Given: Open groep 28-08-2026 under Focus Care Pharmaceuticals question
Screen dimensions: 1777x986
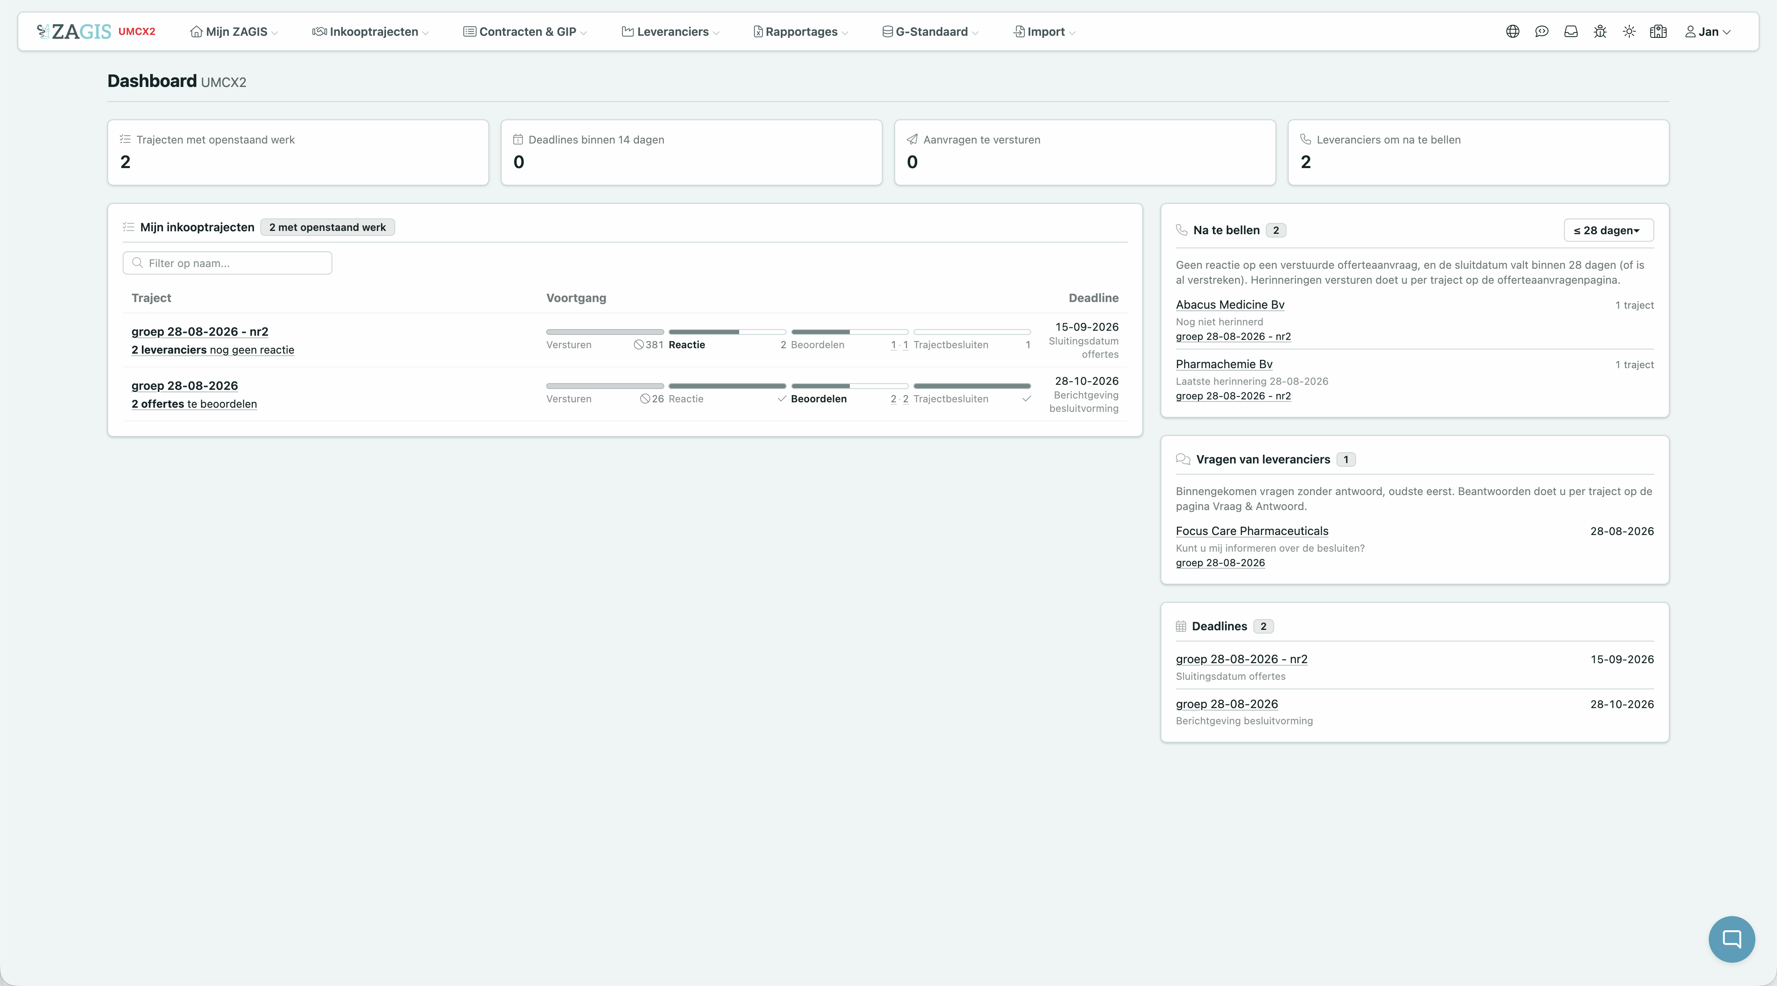Looking at the screenshot, I should pyautogui.click(x=1220, y=563).
